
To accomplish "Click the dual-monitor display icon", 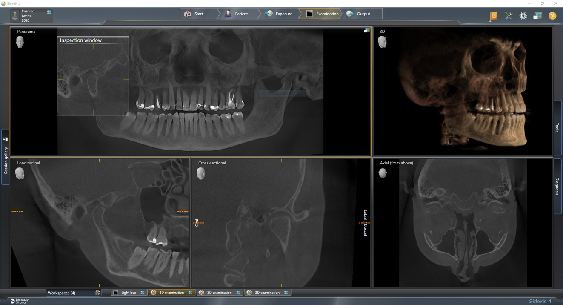I will click(538, 16).
